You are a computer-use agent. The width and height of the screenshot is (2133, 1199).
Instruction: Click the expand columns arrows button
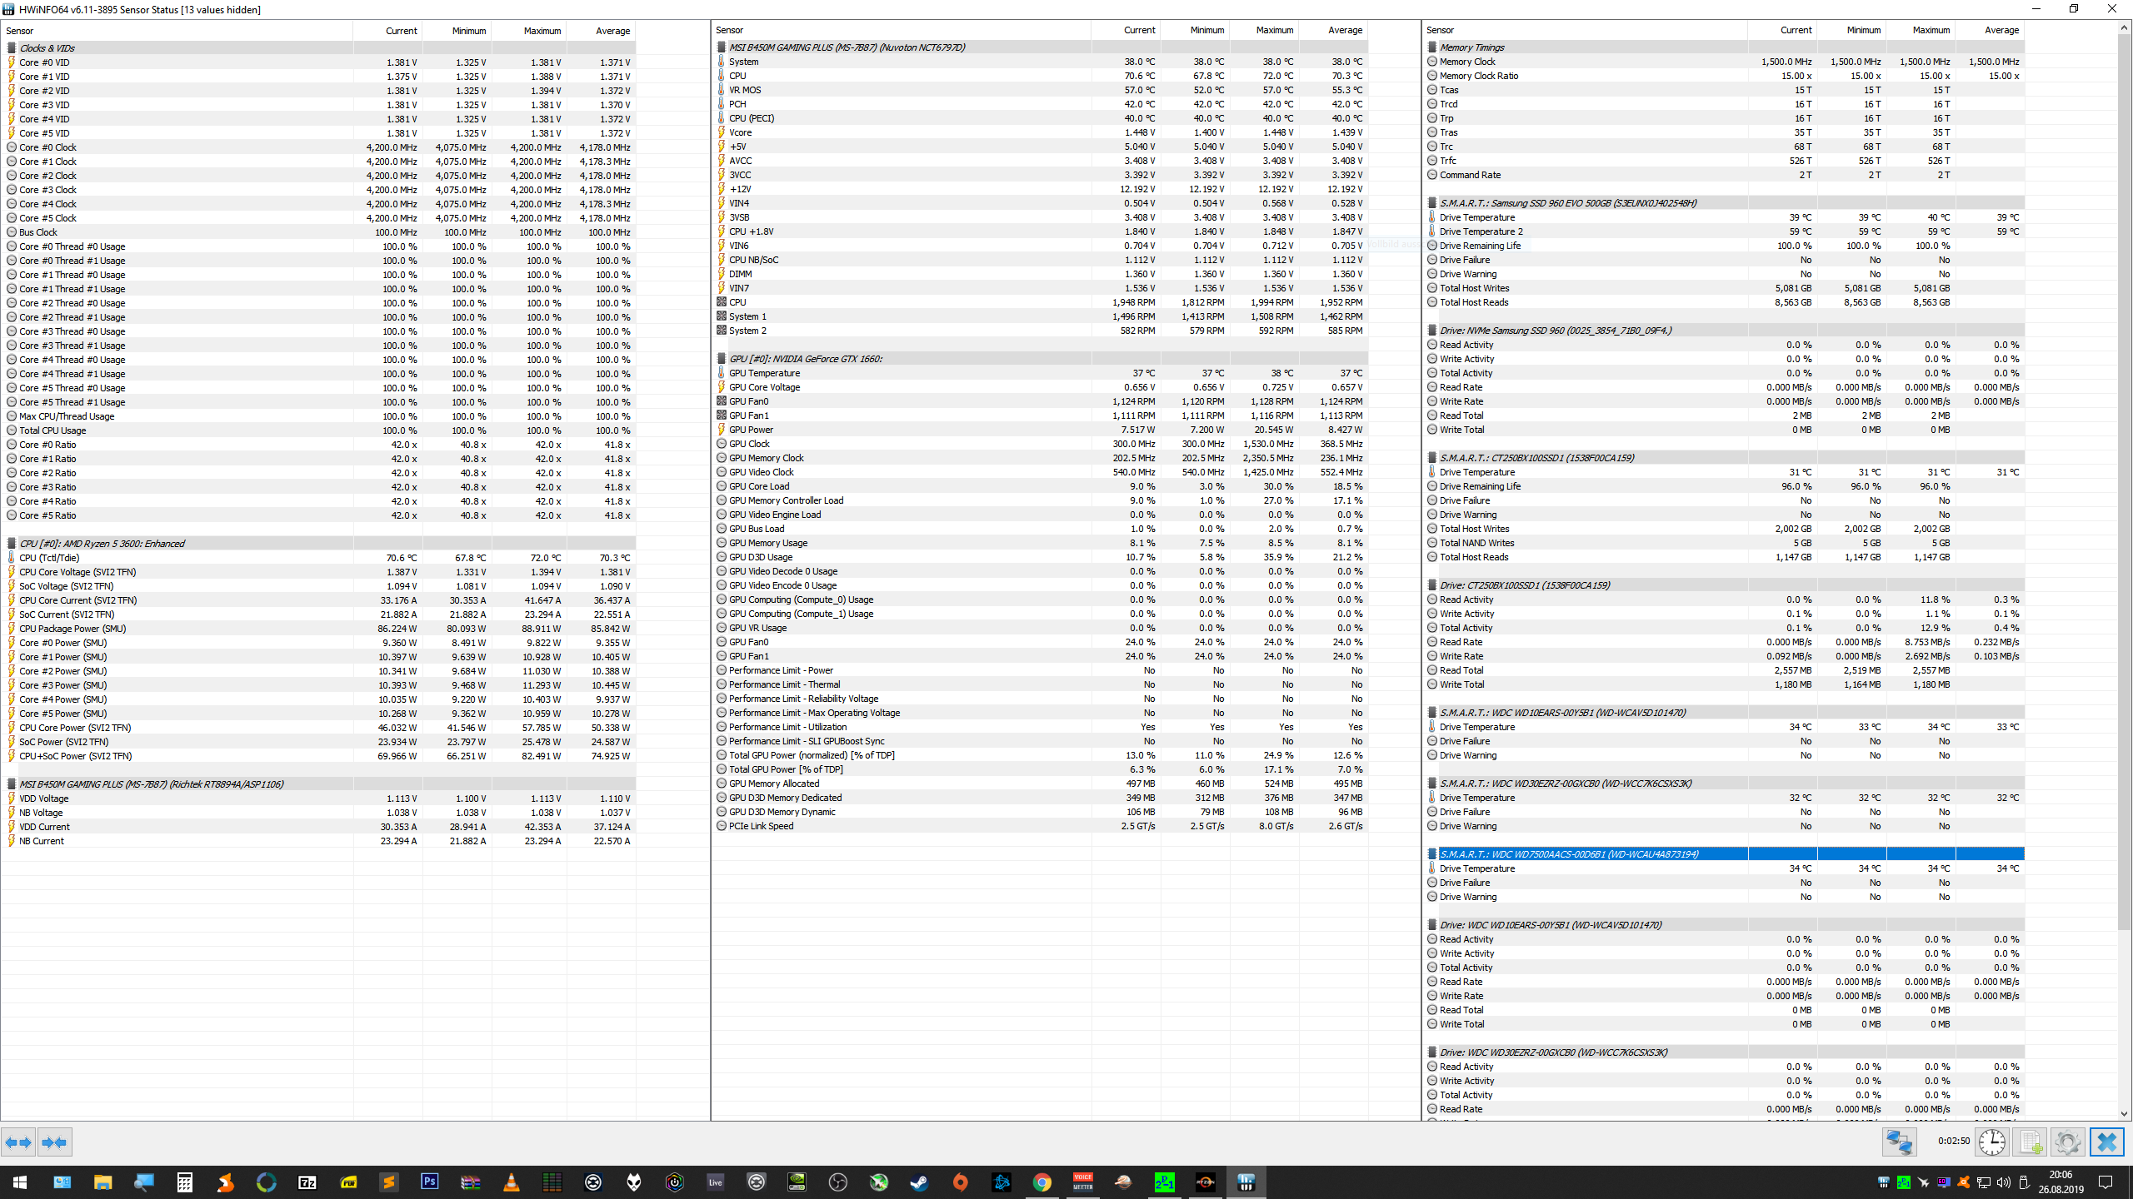coord(18,1142)
